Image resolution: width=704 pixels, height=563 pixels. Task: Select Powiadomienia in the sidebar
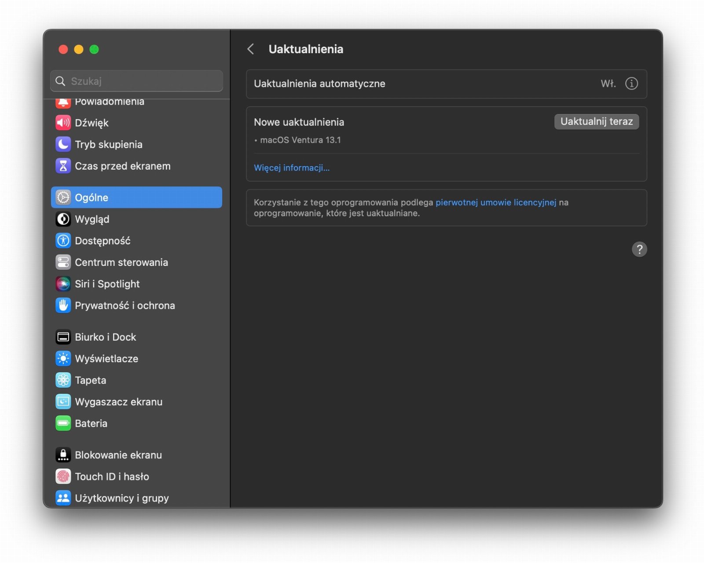[x=110, y=102]
